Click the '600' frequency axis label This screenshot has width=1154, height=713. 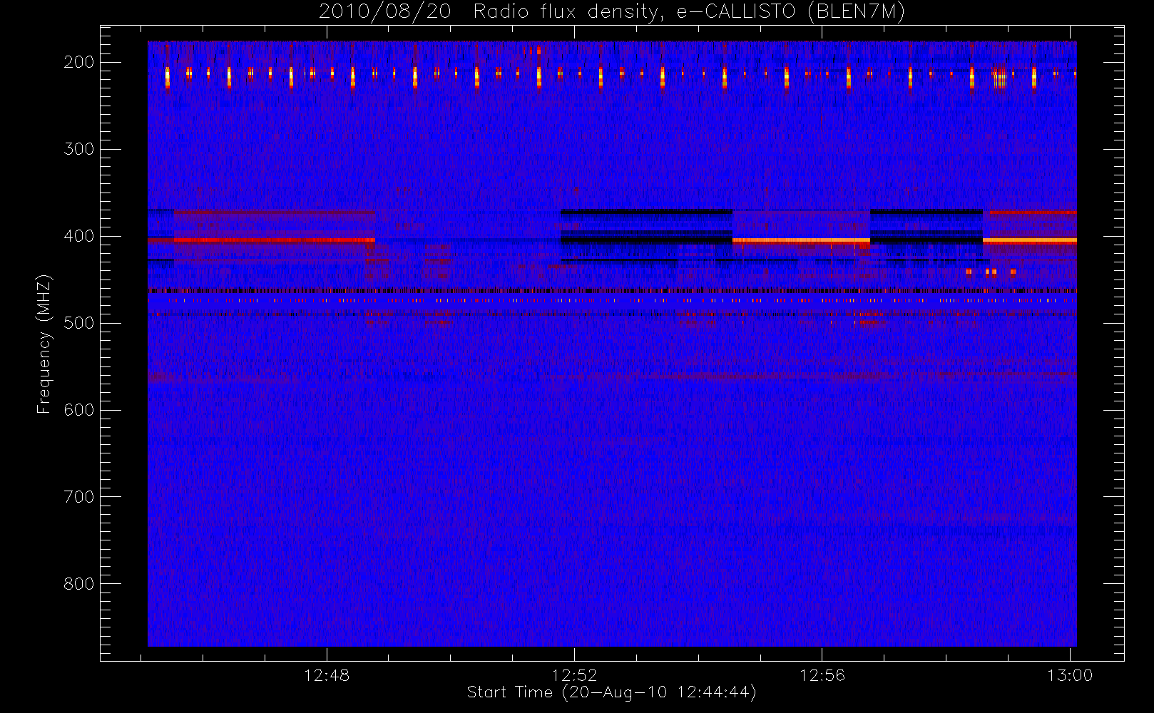tap(79, 410)
